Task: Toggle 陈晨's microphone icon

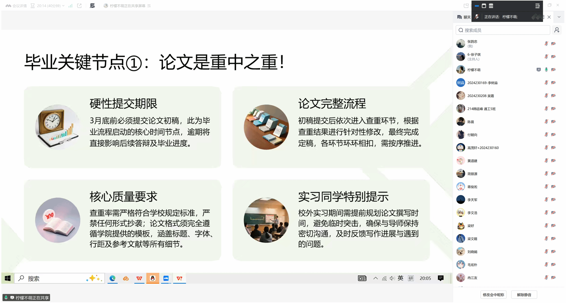Action: (x=546, y=122)
